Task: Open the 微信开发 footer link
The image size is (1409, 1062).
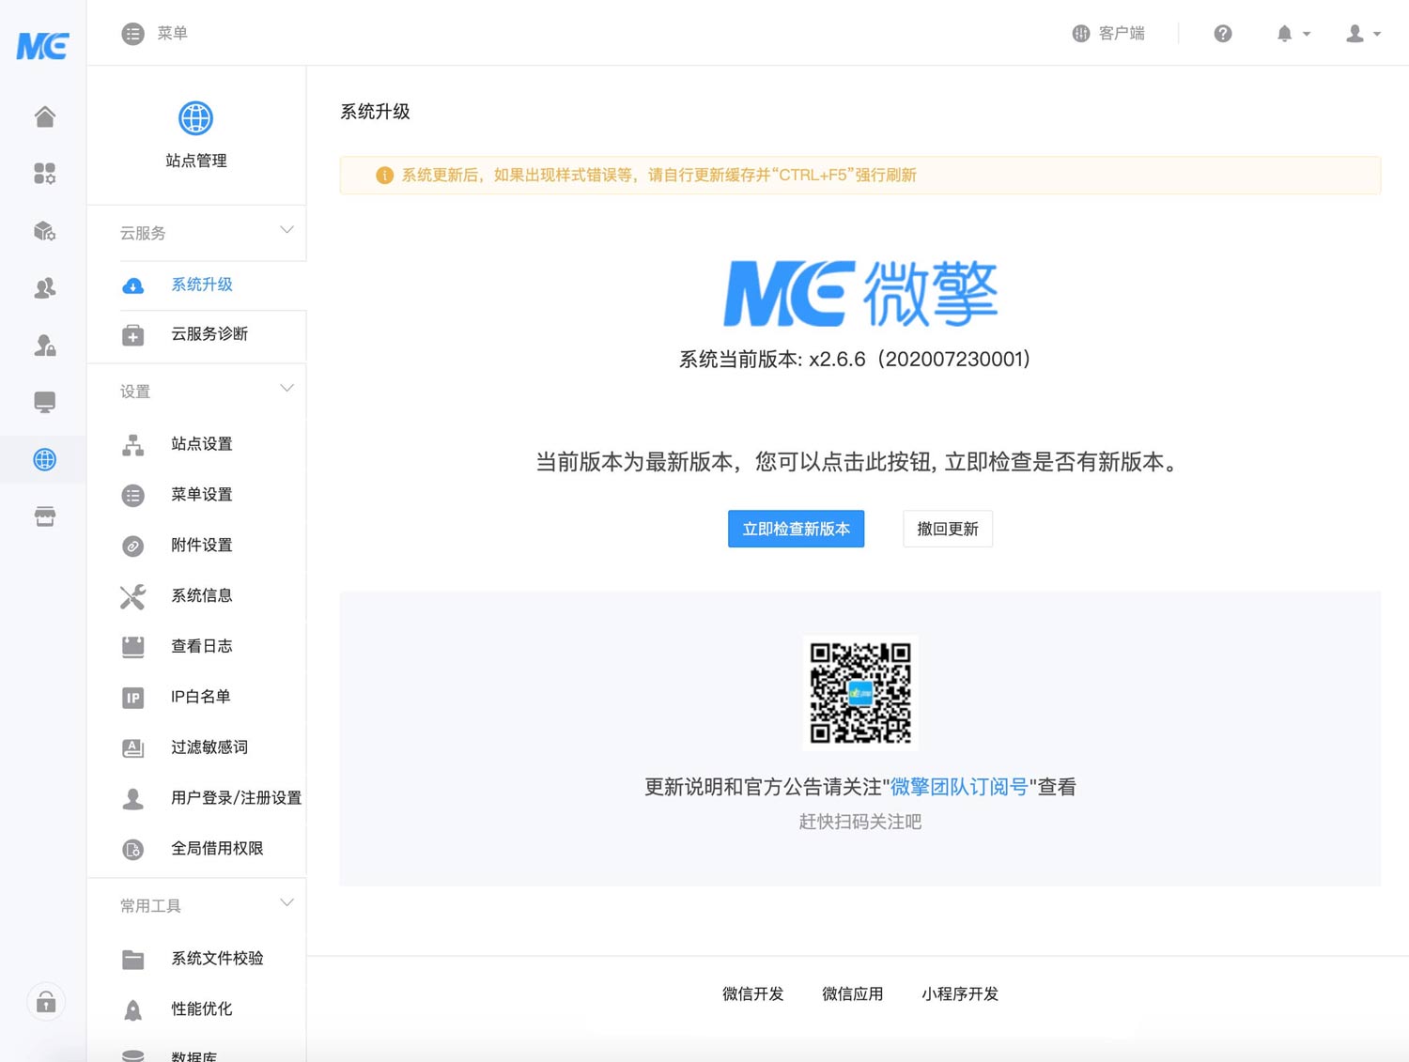Action: coord(752,993)
